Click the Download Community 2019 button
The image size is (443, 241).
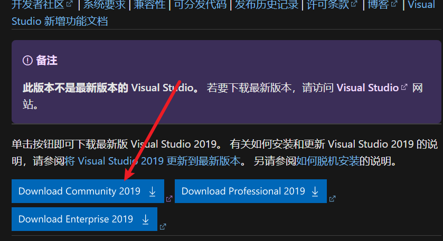88,191
